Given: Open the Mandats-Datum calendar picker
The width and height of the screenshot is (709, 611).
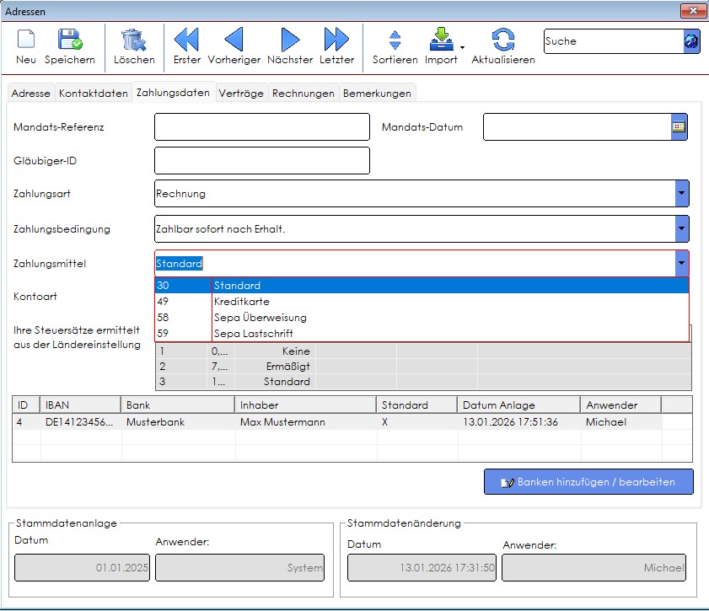Looking at the screenshot, I should [x=679, y=127].
